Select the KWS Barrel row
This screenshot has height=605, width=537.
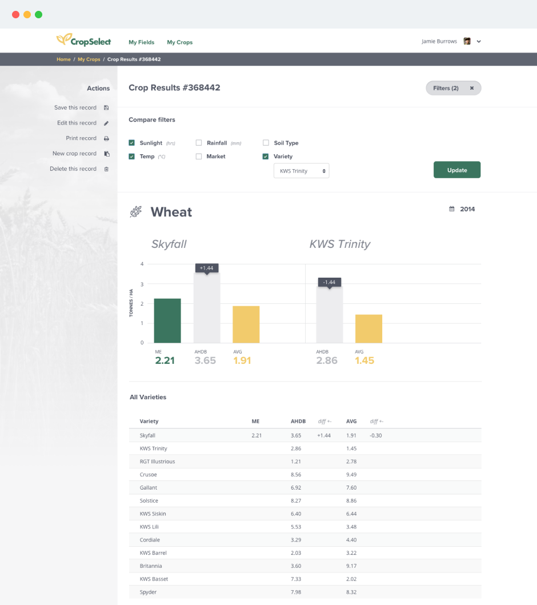coord(305,553)
